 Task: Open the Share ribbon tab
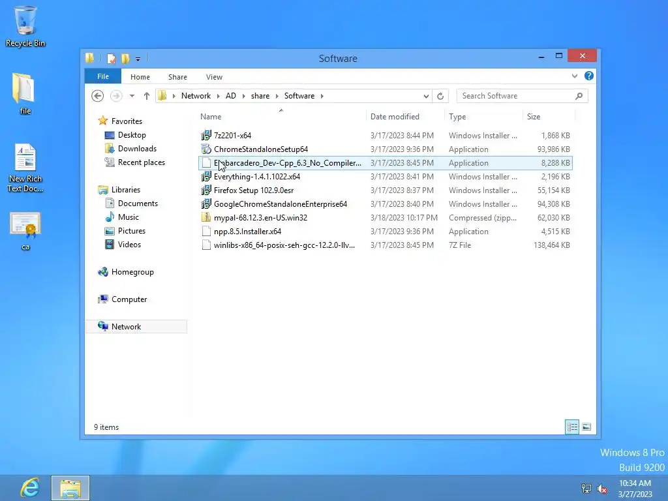(x=177, y=77)
